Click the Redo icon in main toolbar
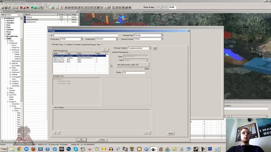 pos(17,8)
